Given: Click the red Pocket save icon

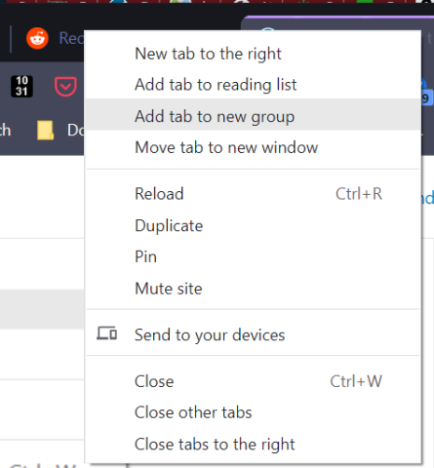Looking at the screenshot, I should pyautogui.click(x=65, y=87).
